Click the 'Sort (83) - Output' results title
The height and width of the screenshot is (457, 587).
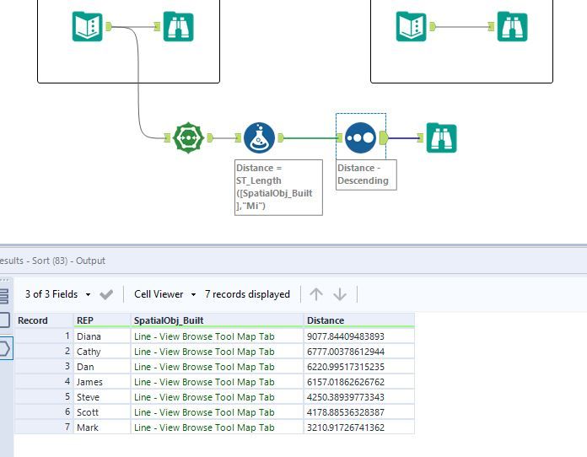pyautogui.click(x=68, y=261)
